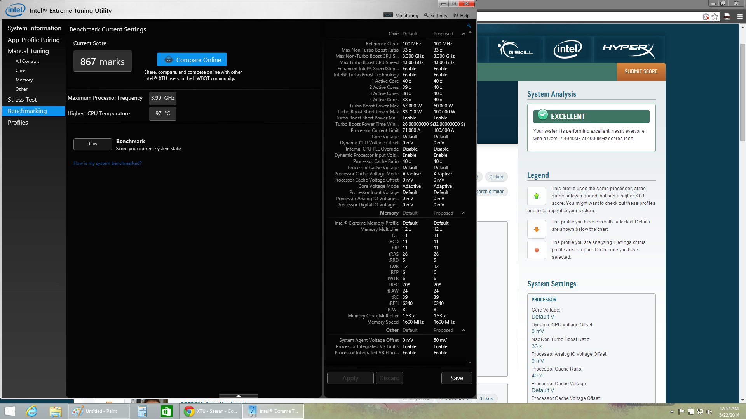Screen dimensions: 746x419
Task: Switch to the Chrome XTU - Saeren window
Action: 211,411
